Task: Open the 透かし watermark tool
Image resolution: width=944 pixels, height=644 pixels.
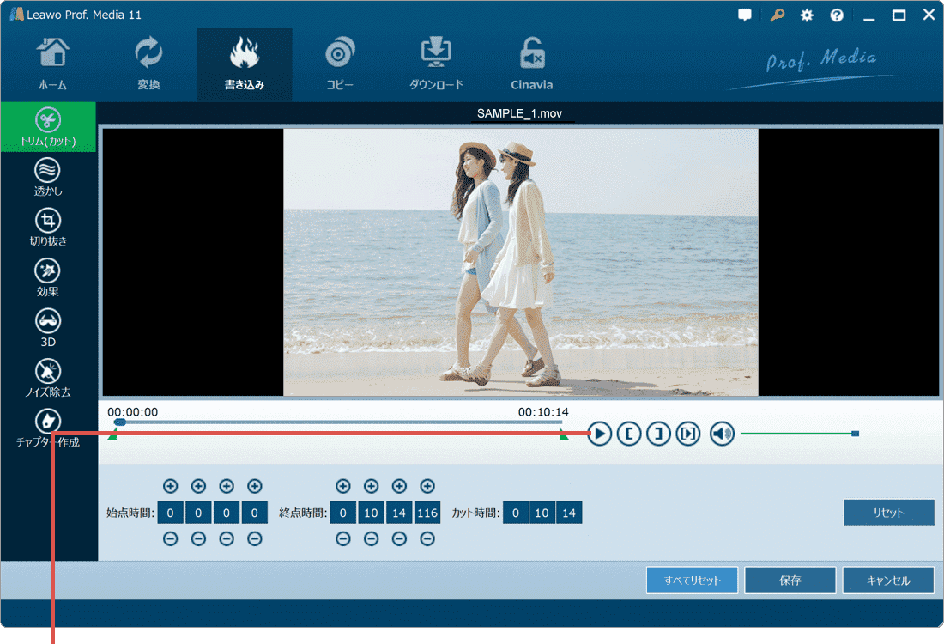Action: 48,177
